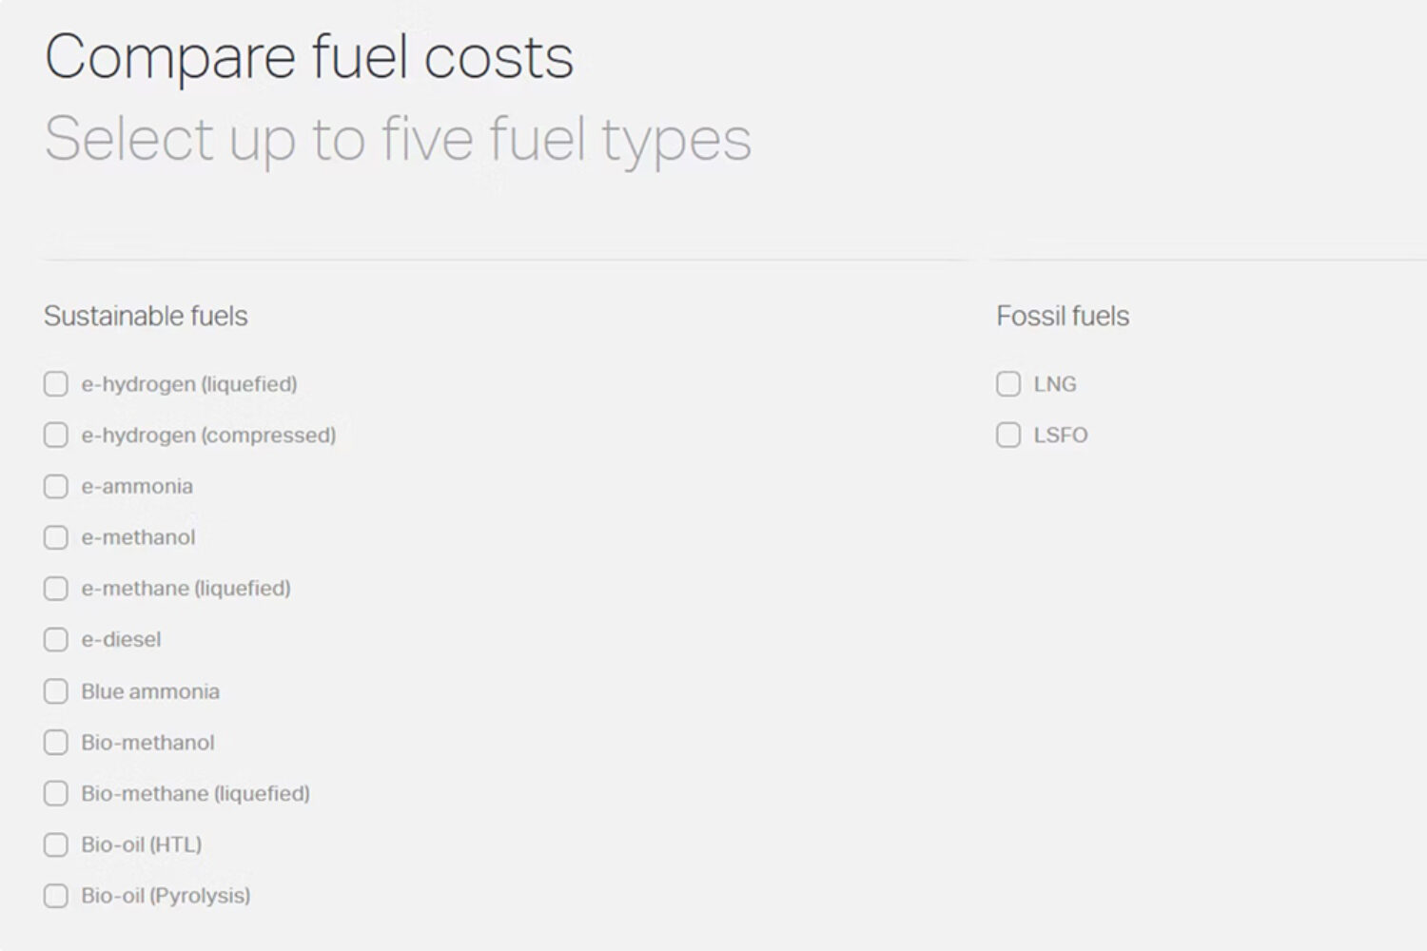The width and height of the screenshot is (1427, 951).
Task: Check the LNG fossil fuel checkbox
Action: coord(1008,384)
